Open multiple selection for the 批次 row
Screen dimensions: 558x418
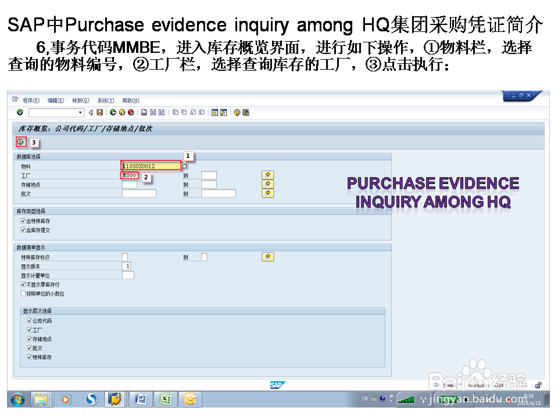[267, 193]
